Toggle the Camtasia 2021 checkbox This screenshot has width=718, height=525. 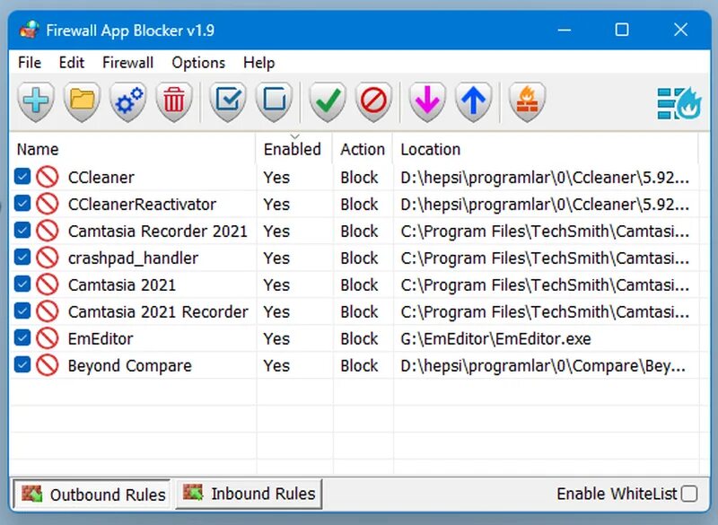[x=22, y=284]
